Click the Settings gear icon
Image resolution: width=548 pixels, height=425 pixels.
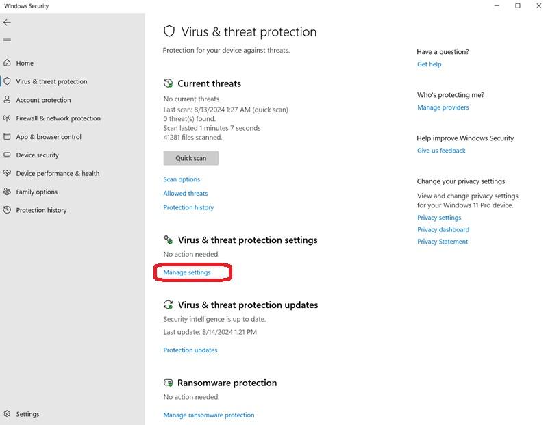(8, 414)
